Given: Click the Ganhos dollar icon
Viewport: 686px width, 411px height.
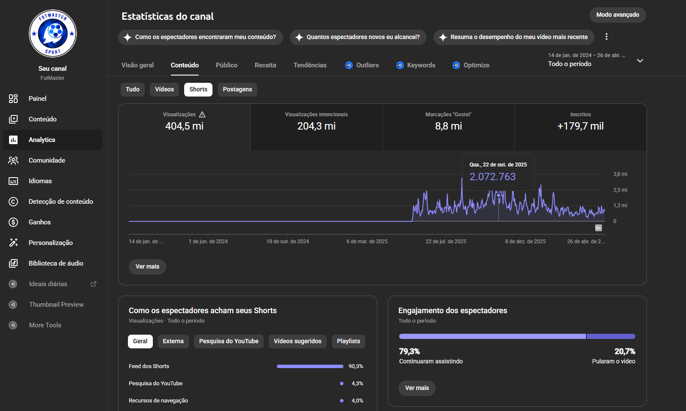Looking at the screenshot, I should pos(13,222).
